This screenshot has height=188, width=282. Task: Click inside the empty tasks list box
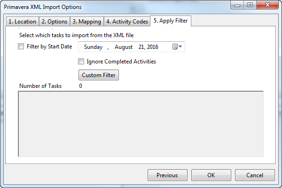[x=141, y=124]
